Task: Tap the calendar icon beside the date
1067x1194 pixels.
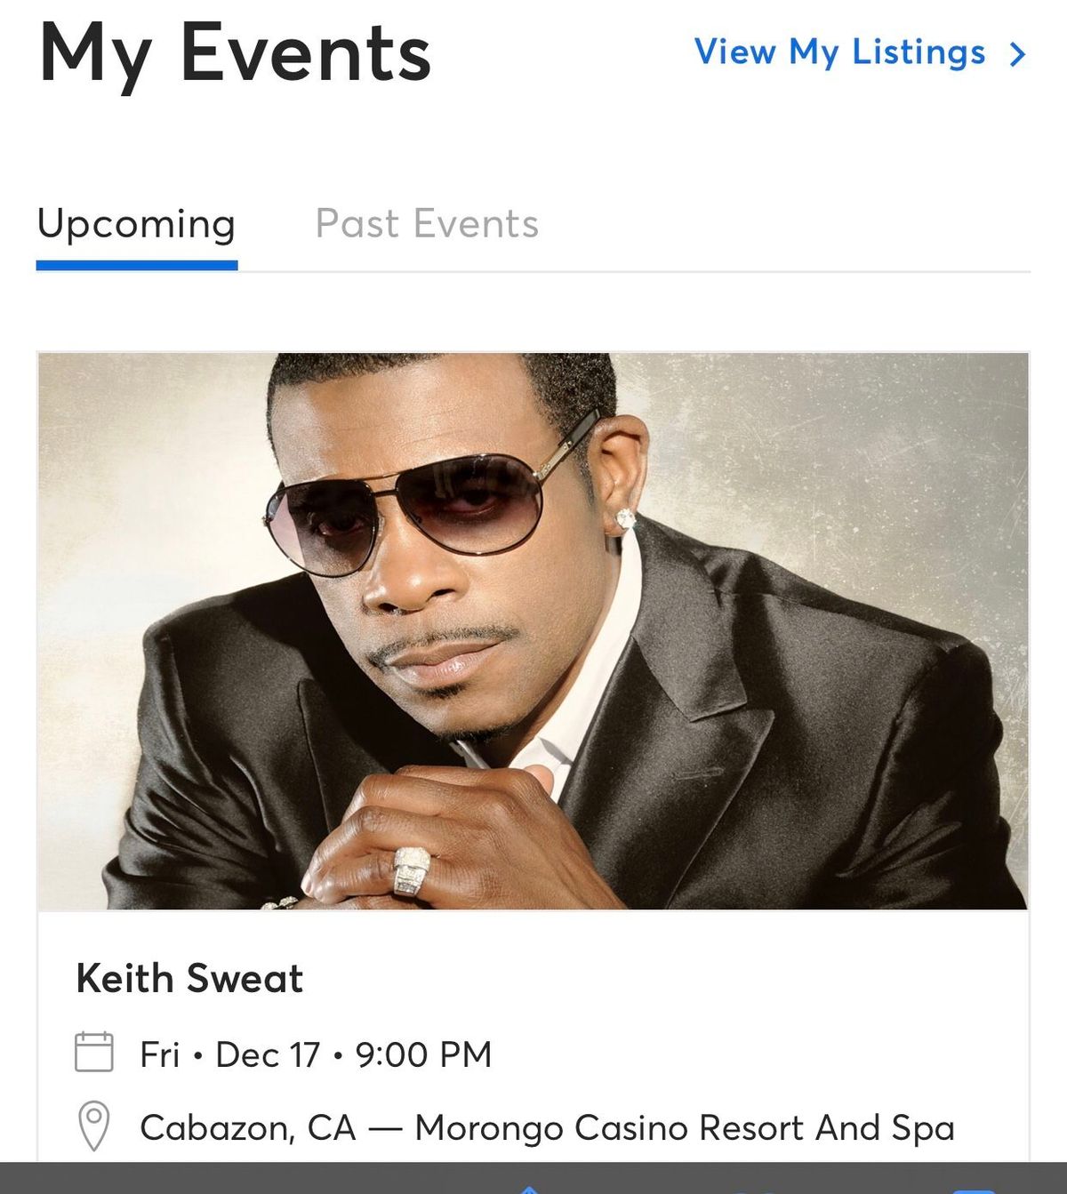Action: [93, 1053]
